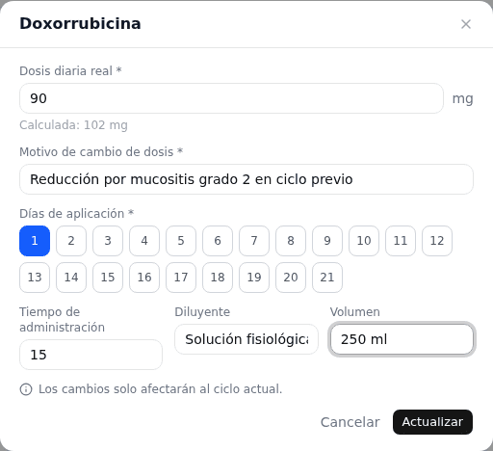Enable application day 20
The image size is (493, 451).
pyautogui.click(x=291, y=278)
